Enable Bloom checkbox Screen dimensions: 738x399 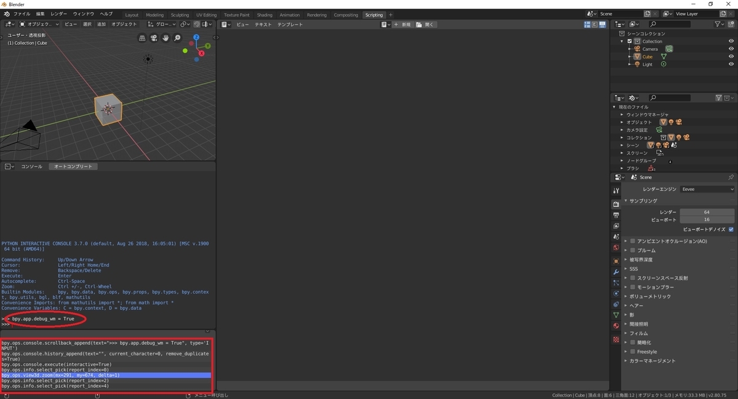(632, 250)
